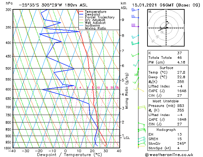This screenshot has height=157, width=203.
Task: Click the 0 temperature axis label
Action: click(66, 151)
